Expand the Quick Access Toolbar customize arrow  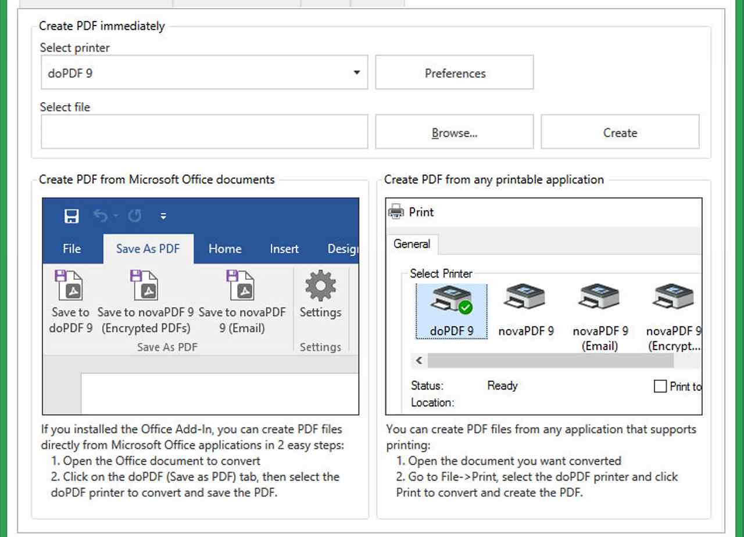click(163, 217)
